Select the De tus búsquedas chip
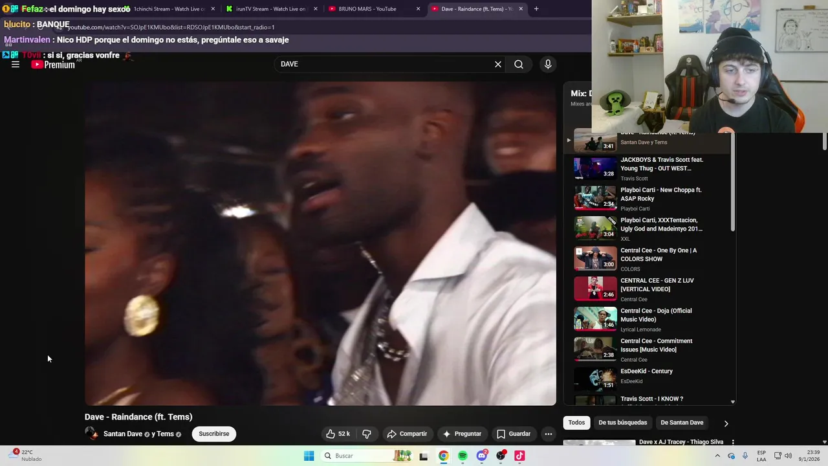This screenshot has width=828, height=466. point(622,423)
